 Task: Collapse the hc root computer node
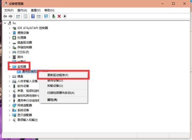5,23
